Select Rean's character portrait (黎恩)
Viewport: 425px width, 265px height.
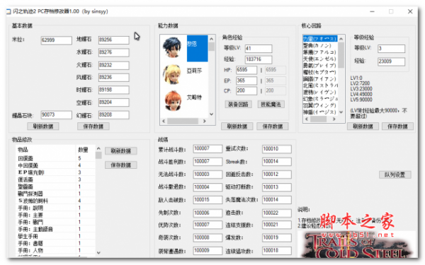pyautogui.click(x=172, y=47)
